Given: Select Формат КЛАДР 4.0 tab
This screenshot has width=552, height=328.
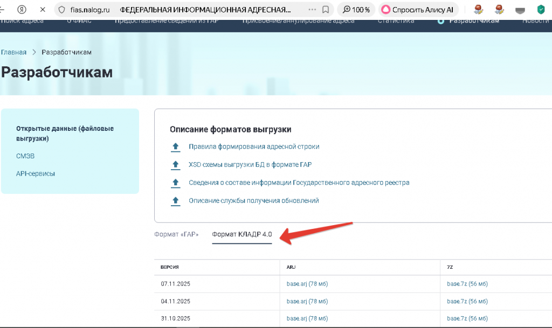Looking at the screenshot, I should click(x=242, y=234).
